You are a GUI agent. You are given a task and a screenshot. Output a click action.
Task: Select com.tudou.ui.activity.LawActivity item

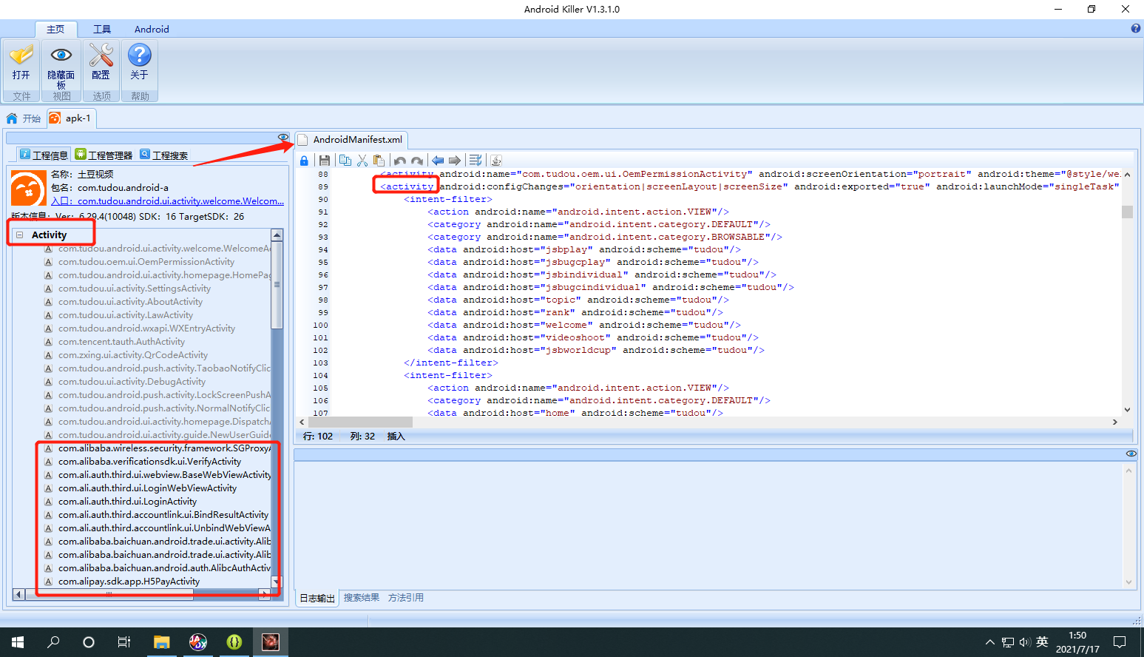(126, 315)
